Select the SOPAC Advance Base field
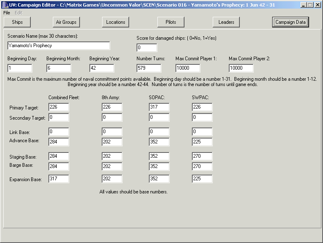The width and height of the screenshot is (323, 243). tap(159, 142)
